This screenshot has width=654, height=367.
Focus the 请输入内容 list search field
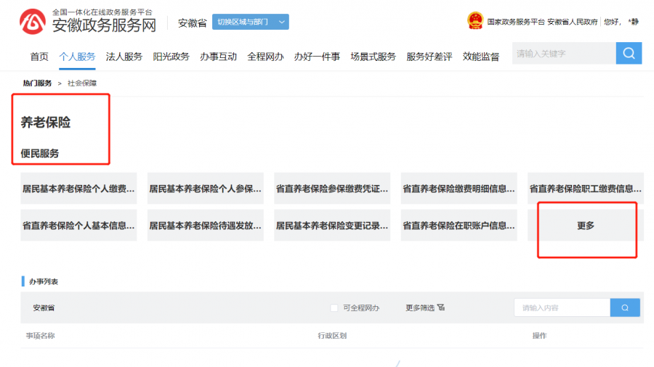(x=562, y=308)
